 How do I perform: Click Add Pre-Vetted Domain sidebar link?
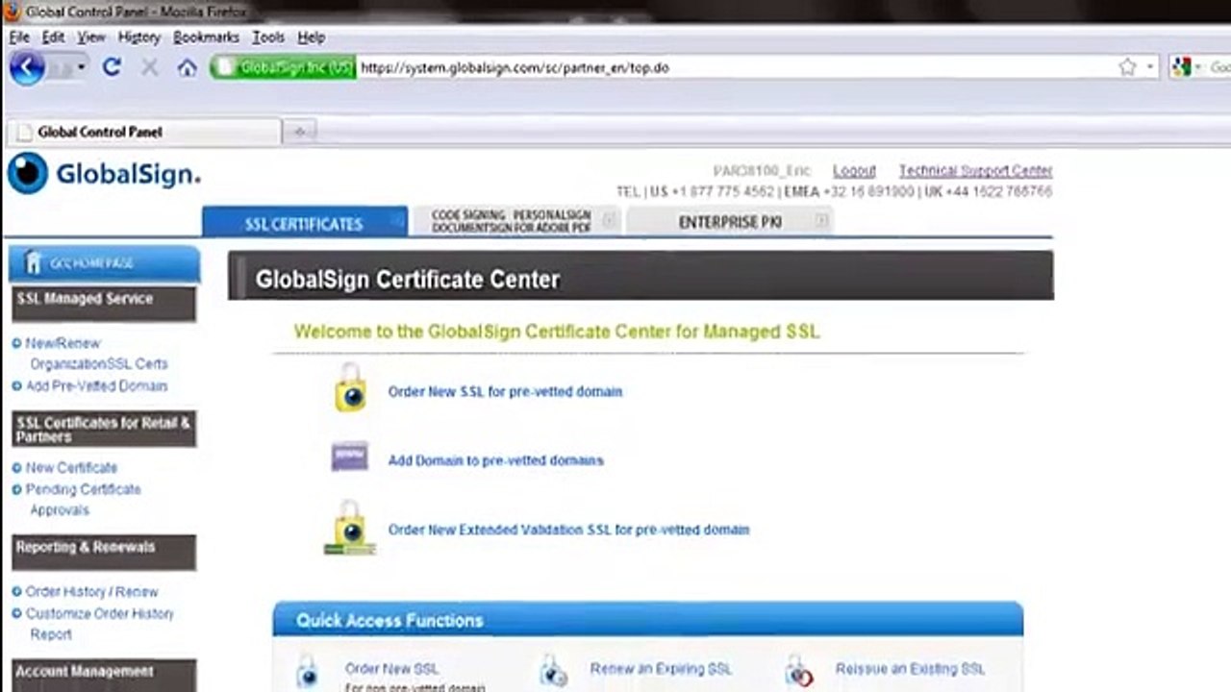pyautogui.click(x=96, y=386)
